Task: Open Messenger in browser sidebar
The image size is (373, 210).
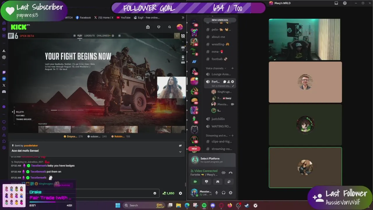Action: click(4, 79)
